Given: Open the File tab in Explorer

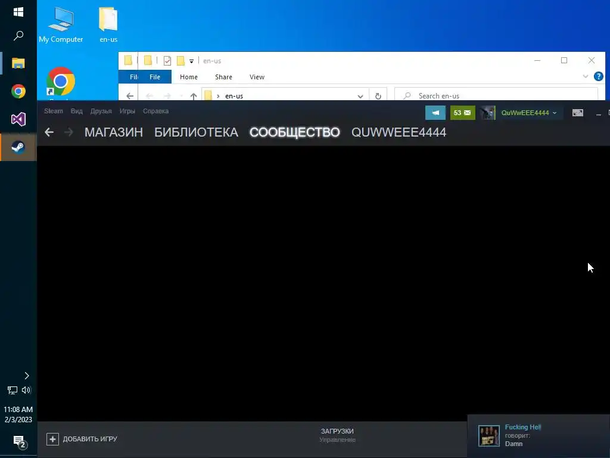Looking at the screenshot, I should [x=155, y=77].
